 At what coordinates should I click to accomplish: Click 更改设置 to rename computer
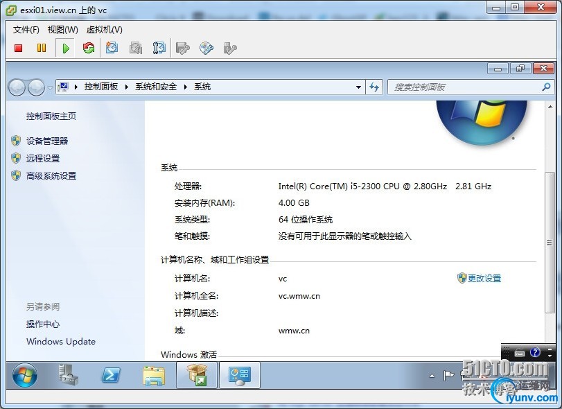pyautogui.click(x=484, y=278)
